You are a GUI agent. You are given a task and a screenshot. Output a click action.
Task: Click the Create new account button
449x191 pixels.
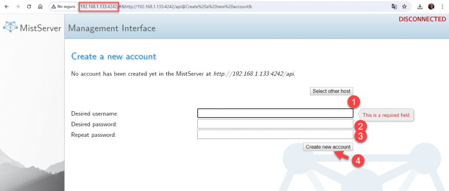[328, 147]
